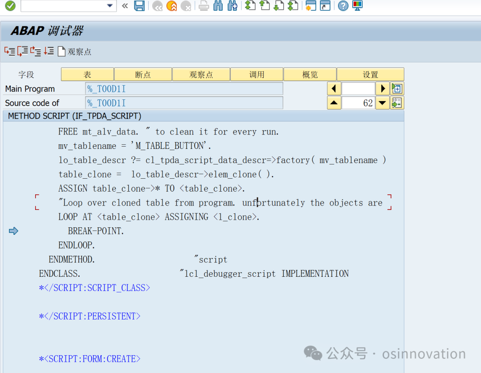This screenshot has width=481, height=373.
Task: Click the Save disk icon in toolbar
Action: [x=139, y=6]
